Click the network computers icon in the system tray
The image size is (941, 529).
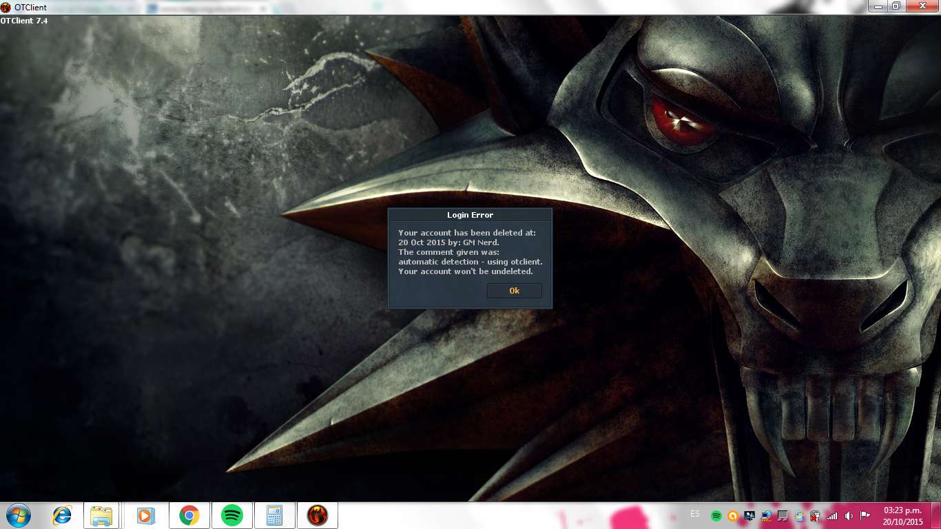click(x=766, y=516)
